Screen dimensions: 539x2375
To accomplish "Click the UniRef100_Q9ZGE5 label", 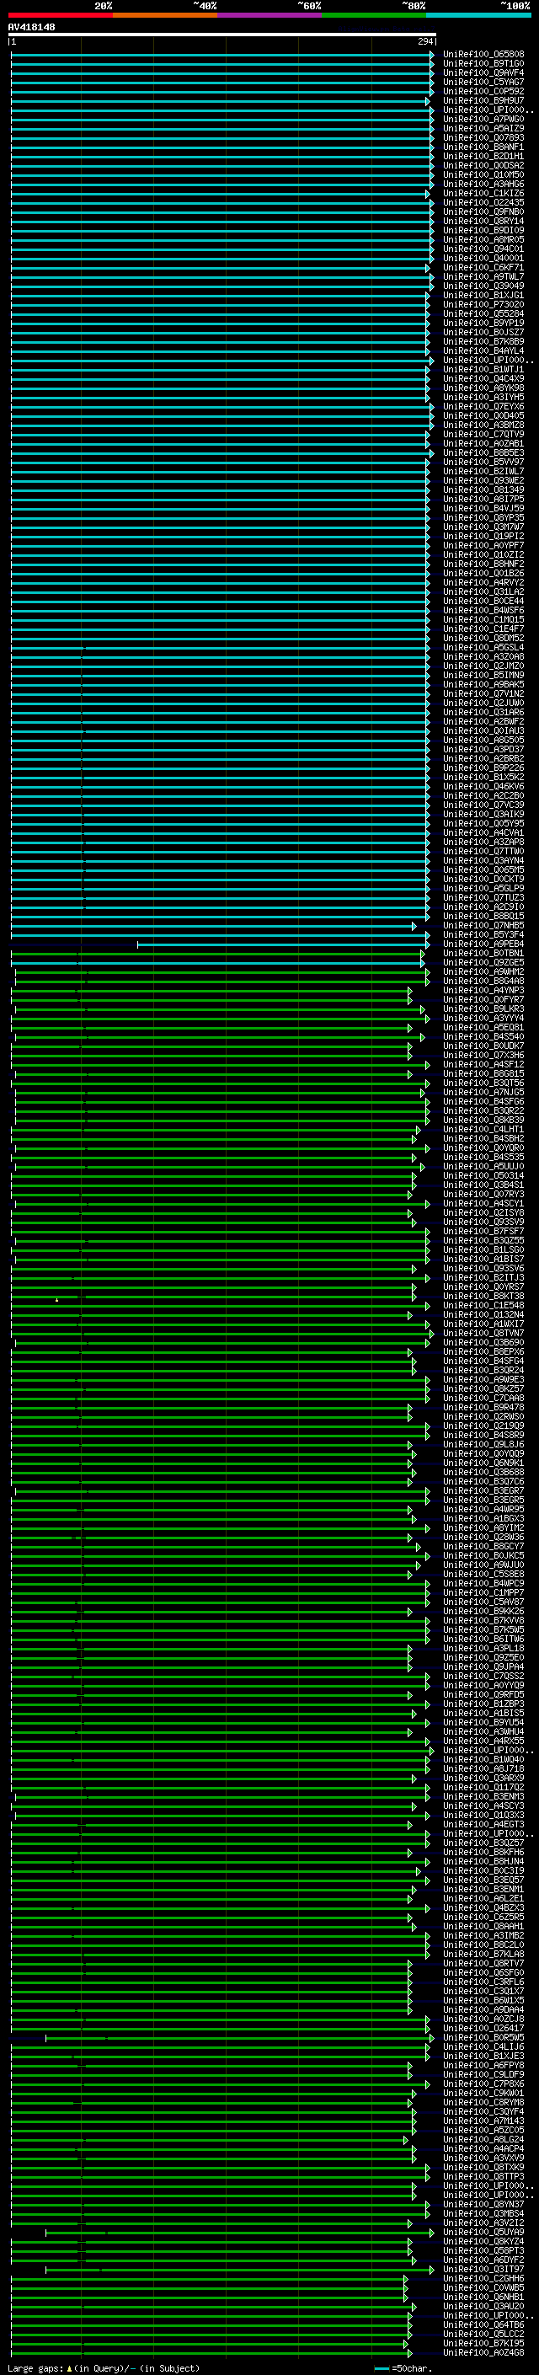I will click(x=483, y=961).
